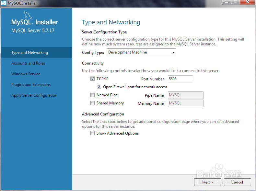Check the Shared Memory option

92,103
